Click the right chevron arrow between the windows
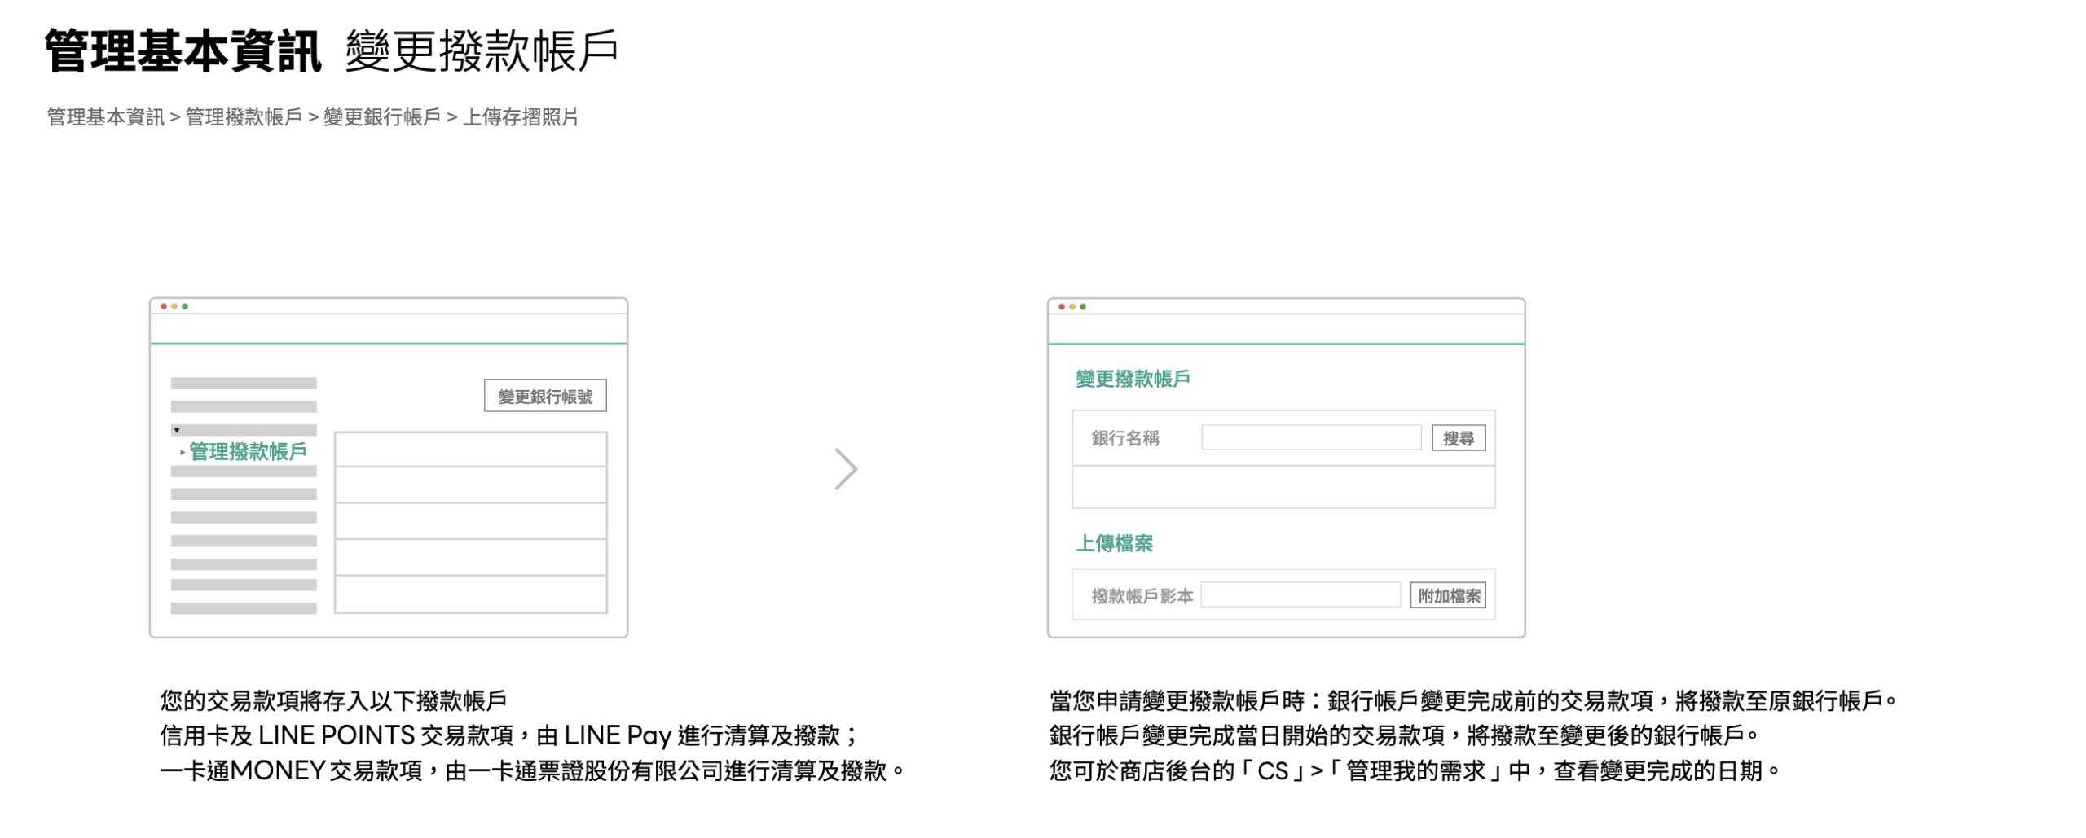This screenshot has height=838, width=2086. [846, 469]
